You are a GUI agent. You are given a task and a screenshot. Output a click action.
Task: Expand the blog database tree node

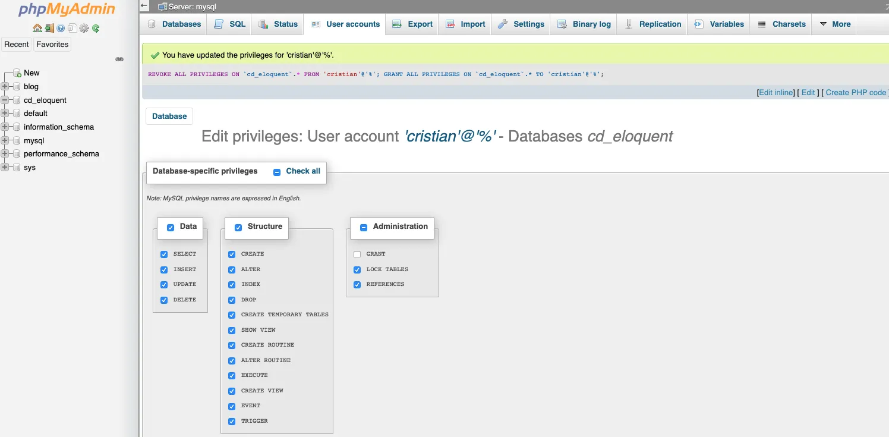pyautogui.click(x=5, y=87)
